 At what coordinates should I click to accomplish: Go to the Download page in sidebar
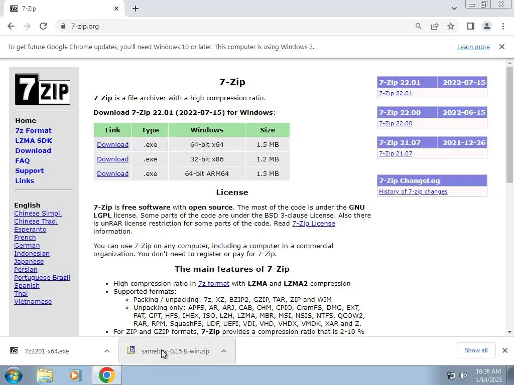(33, 150)
